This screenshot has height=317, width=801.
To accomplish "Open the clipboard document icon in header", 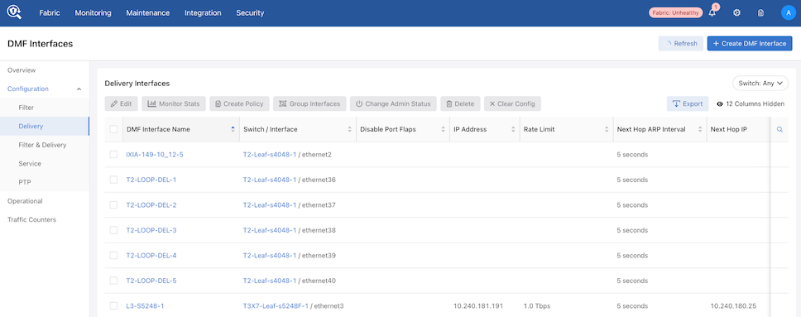I will (760, 12).
